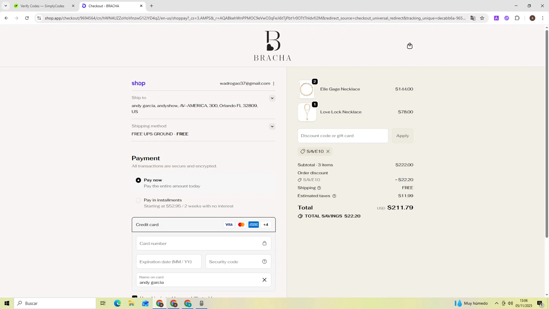Focus the Expiration date field
Screen dimensions: 549x309
[x=169, y=262]
